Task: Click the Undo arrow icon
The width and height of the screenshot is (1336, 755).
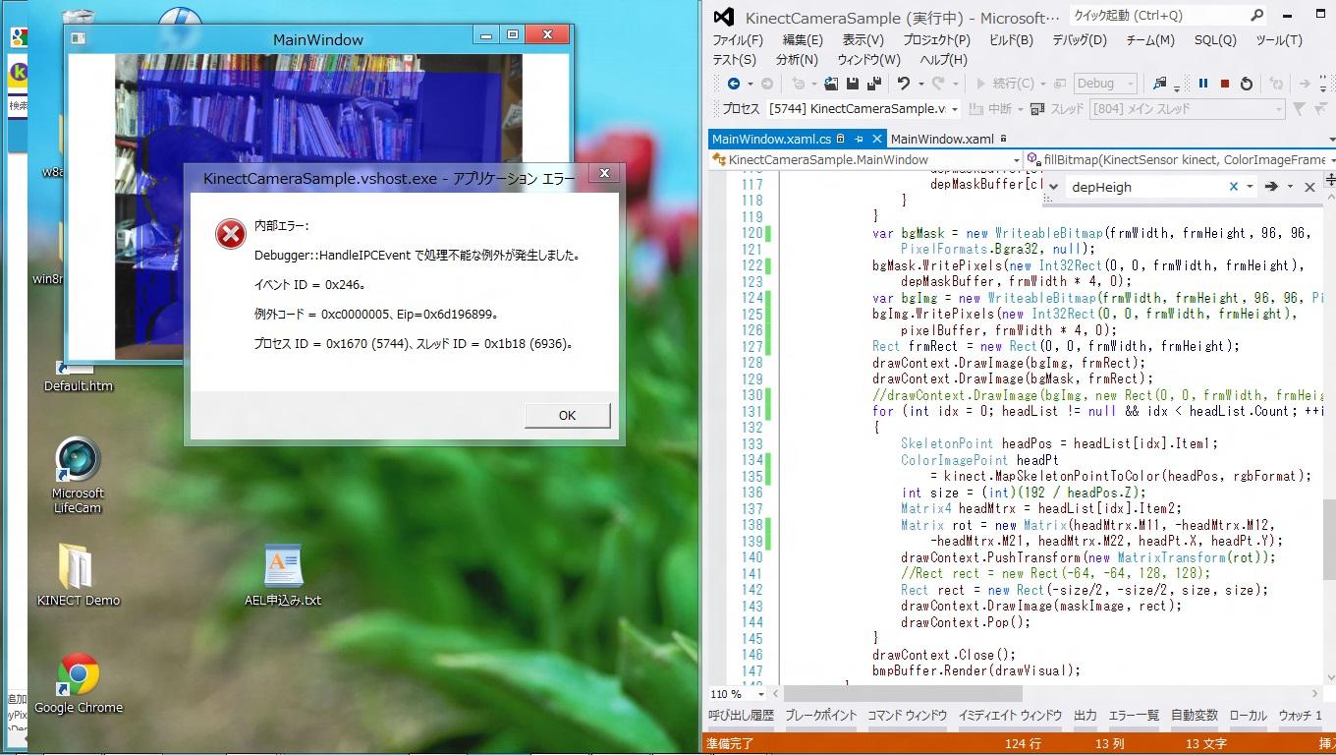Action: coord(904,84)
